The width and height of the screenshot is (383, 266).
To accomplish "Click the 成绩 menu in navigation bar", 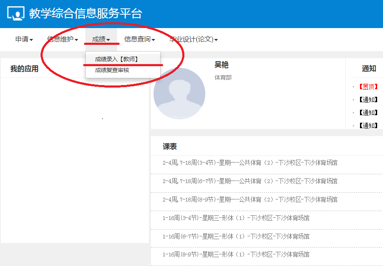I will coord(101,39).
